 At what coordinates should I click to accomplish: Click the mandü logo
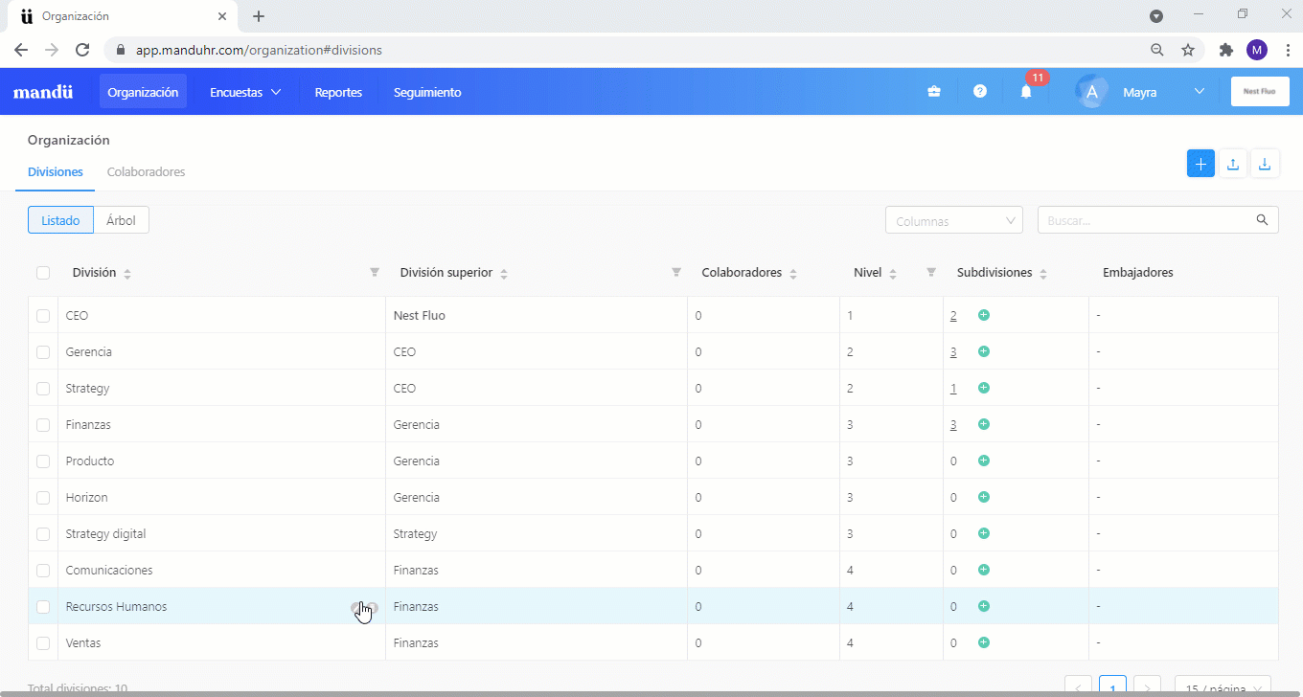click(x=43, y=92)
